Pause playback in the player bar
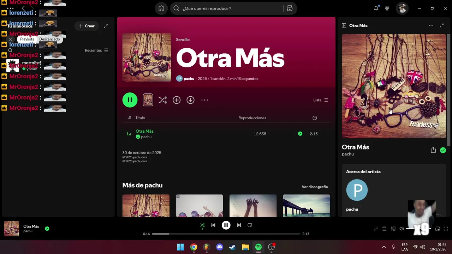Screen dimensions: 452x254 click(226, 225)
